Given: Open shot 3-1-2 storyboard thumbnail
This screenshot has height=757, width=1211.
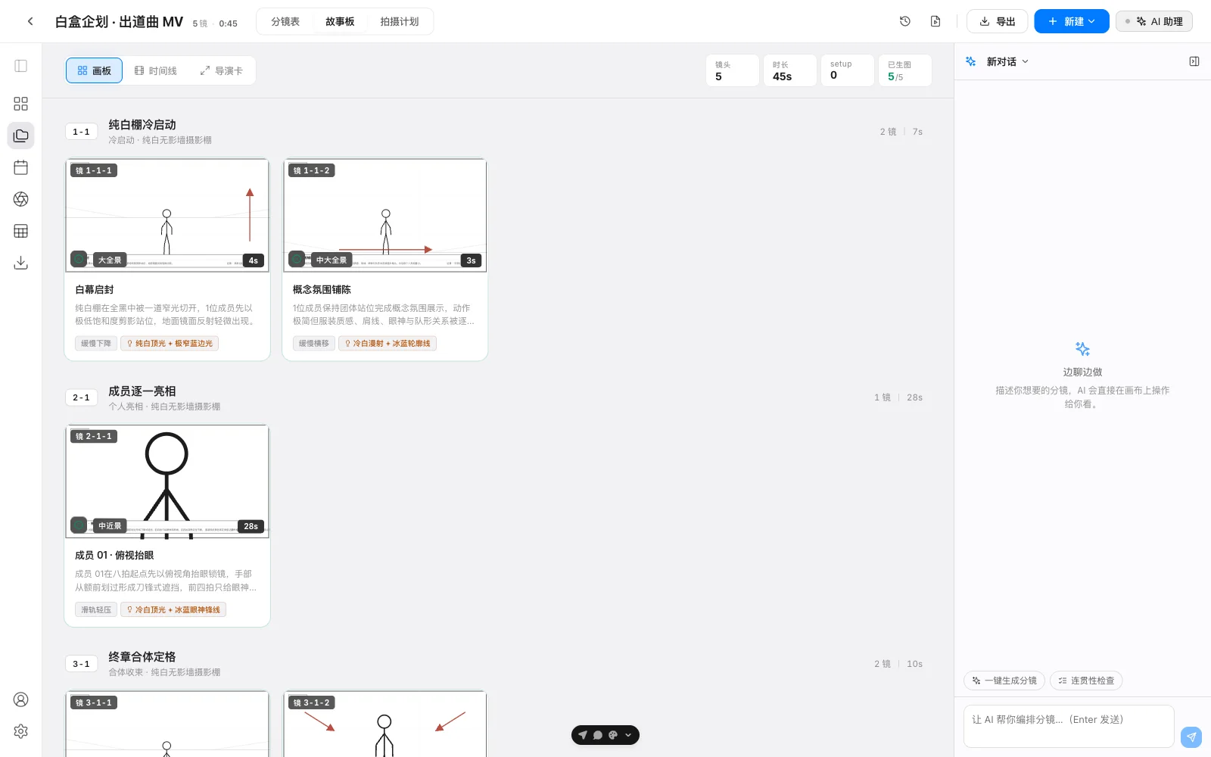Looking at the screenshot, I should 385,724.
